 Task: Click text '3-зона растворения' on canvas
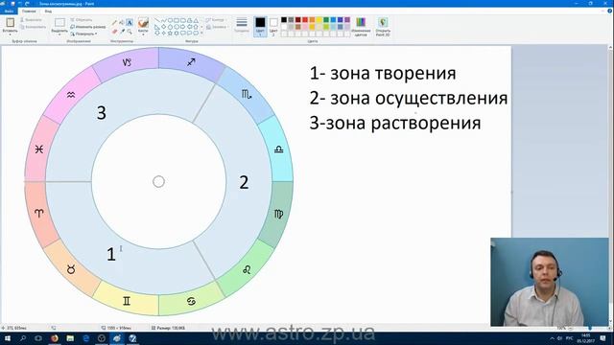click(x=395, y=124)
